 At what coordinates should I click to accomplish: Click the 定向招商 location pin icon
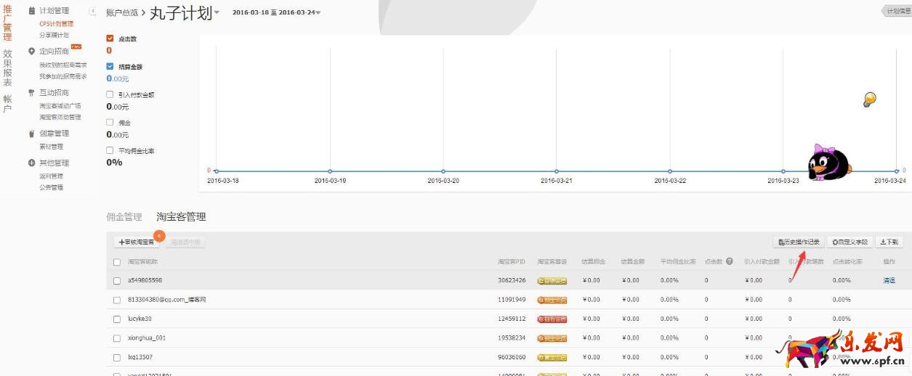[31, 52]
